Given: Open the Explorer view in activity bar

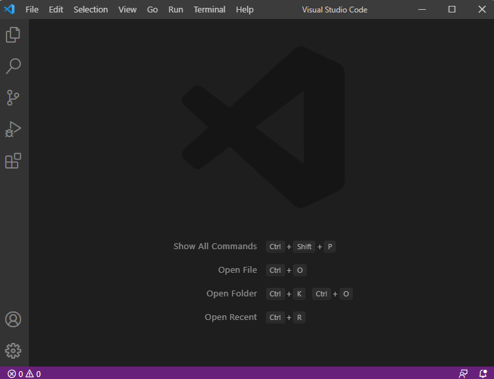Looking at the screenshot, I should pos(13,35).
